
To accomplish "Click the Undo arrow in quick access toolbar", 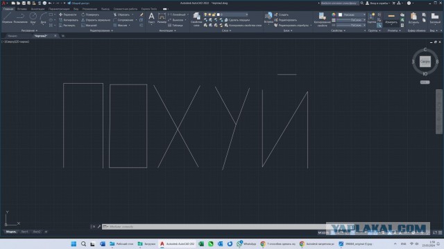I will pyautogui.click(x=50, y=3).
